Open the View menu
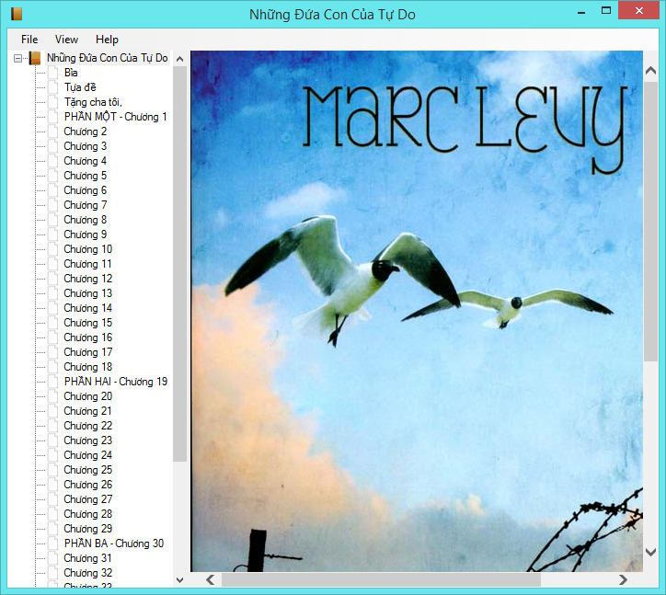 (x=66, y=40)
